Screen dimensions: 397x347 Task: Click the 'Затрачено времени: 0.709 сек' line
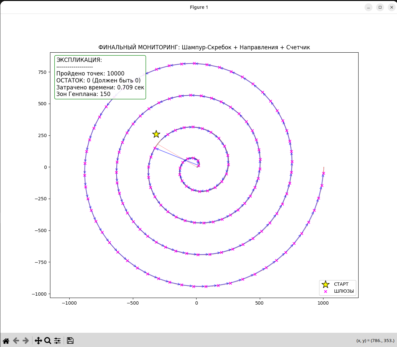tap(100, 87)
